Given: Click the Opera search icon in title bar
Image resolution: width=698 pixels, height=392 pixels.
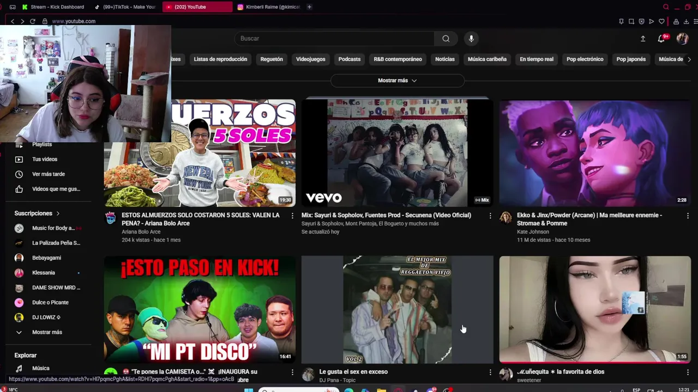Looking at the screenshot, I should (666, 7).
